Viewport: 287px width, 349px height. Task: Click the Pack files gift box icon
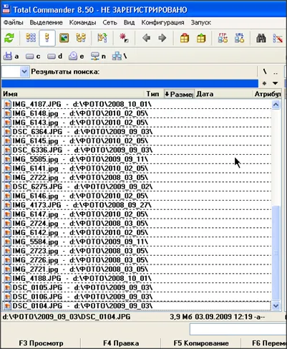(x=185, y=38)
